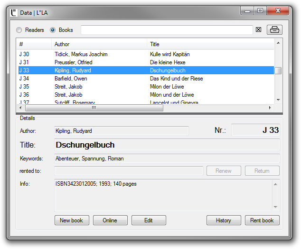Click the Rent book button
This screenshot has width=301, height=249.
click(x=262, y=220)
